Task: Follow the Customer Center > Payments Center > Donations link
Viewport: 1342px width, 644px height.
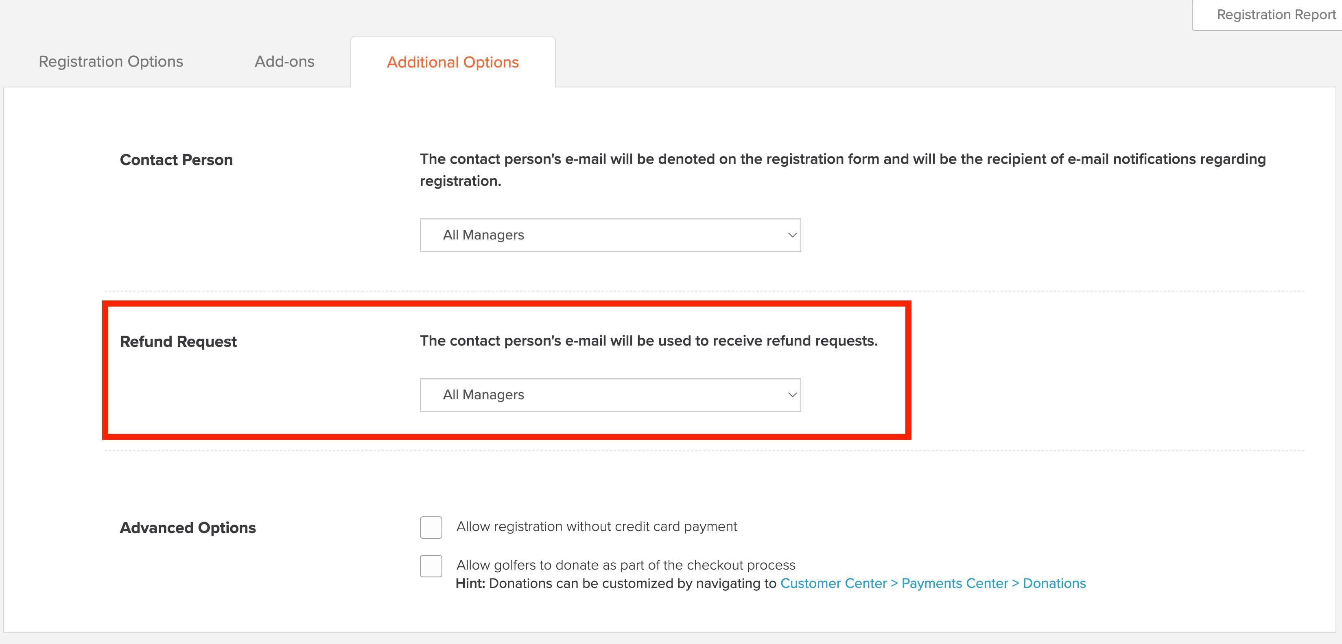Action: click(933, 583)
